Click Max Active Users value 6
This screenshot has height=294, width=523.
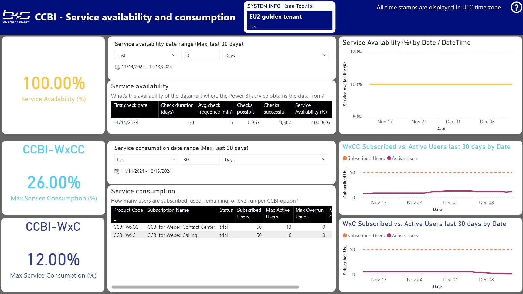pos(290,235)
